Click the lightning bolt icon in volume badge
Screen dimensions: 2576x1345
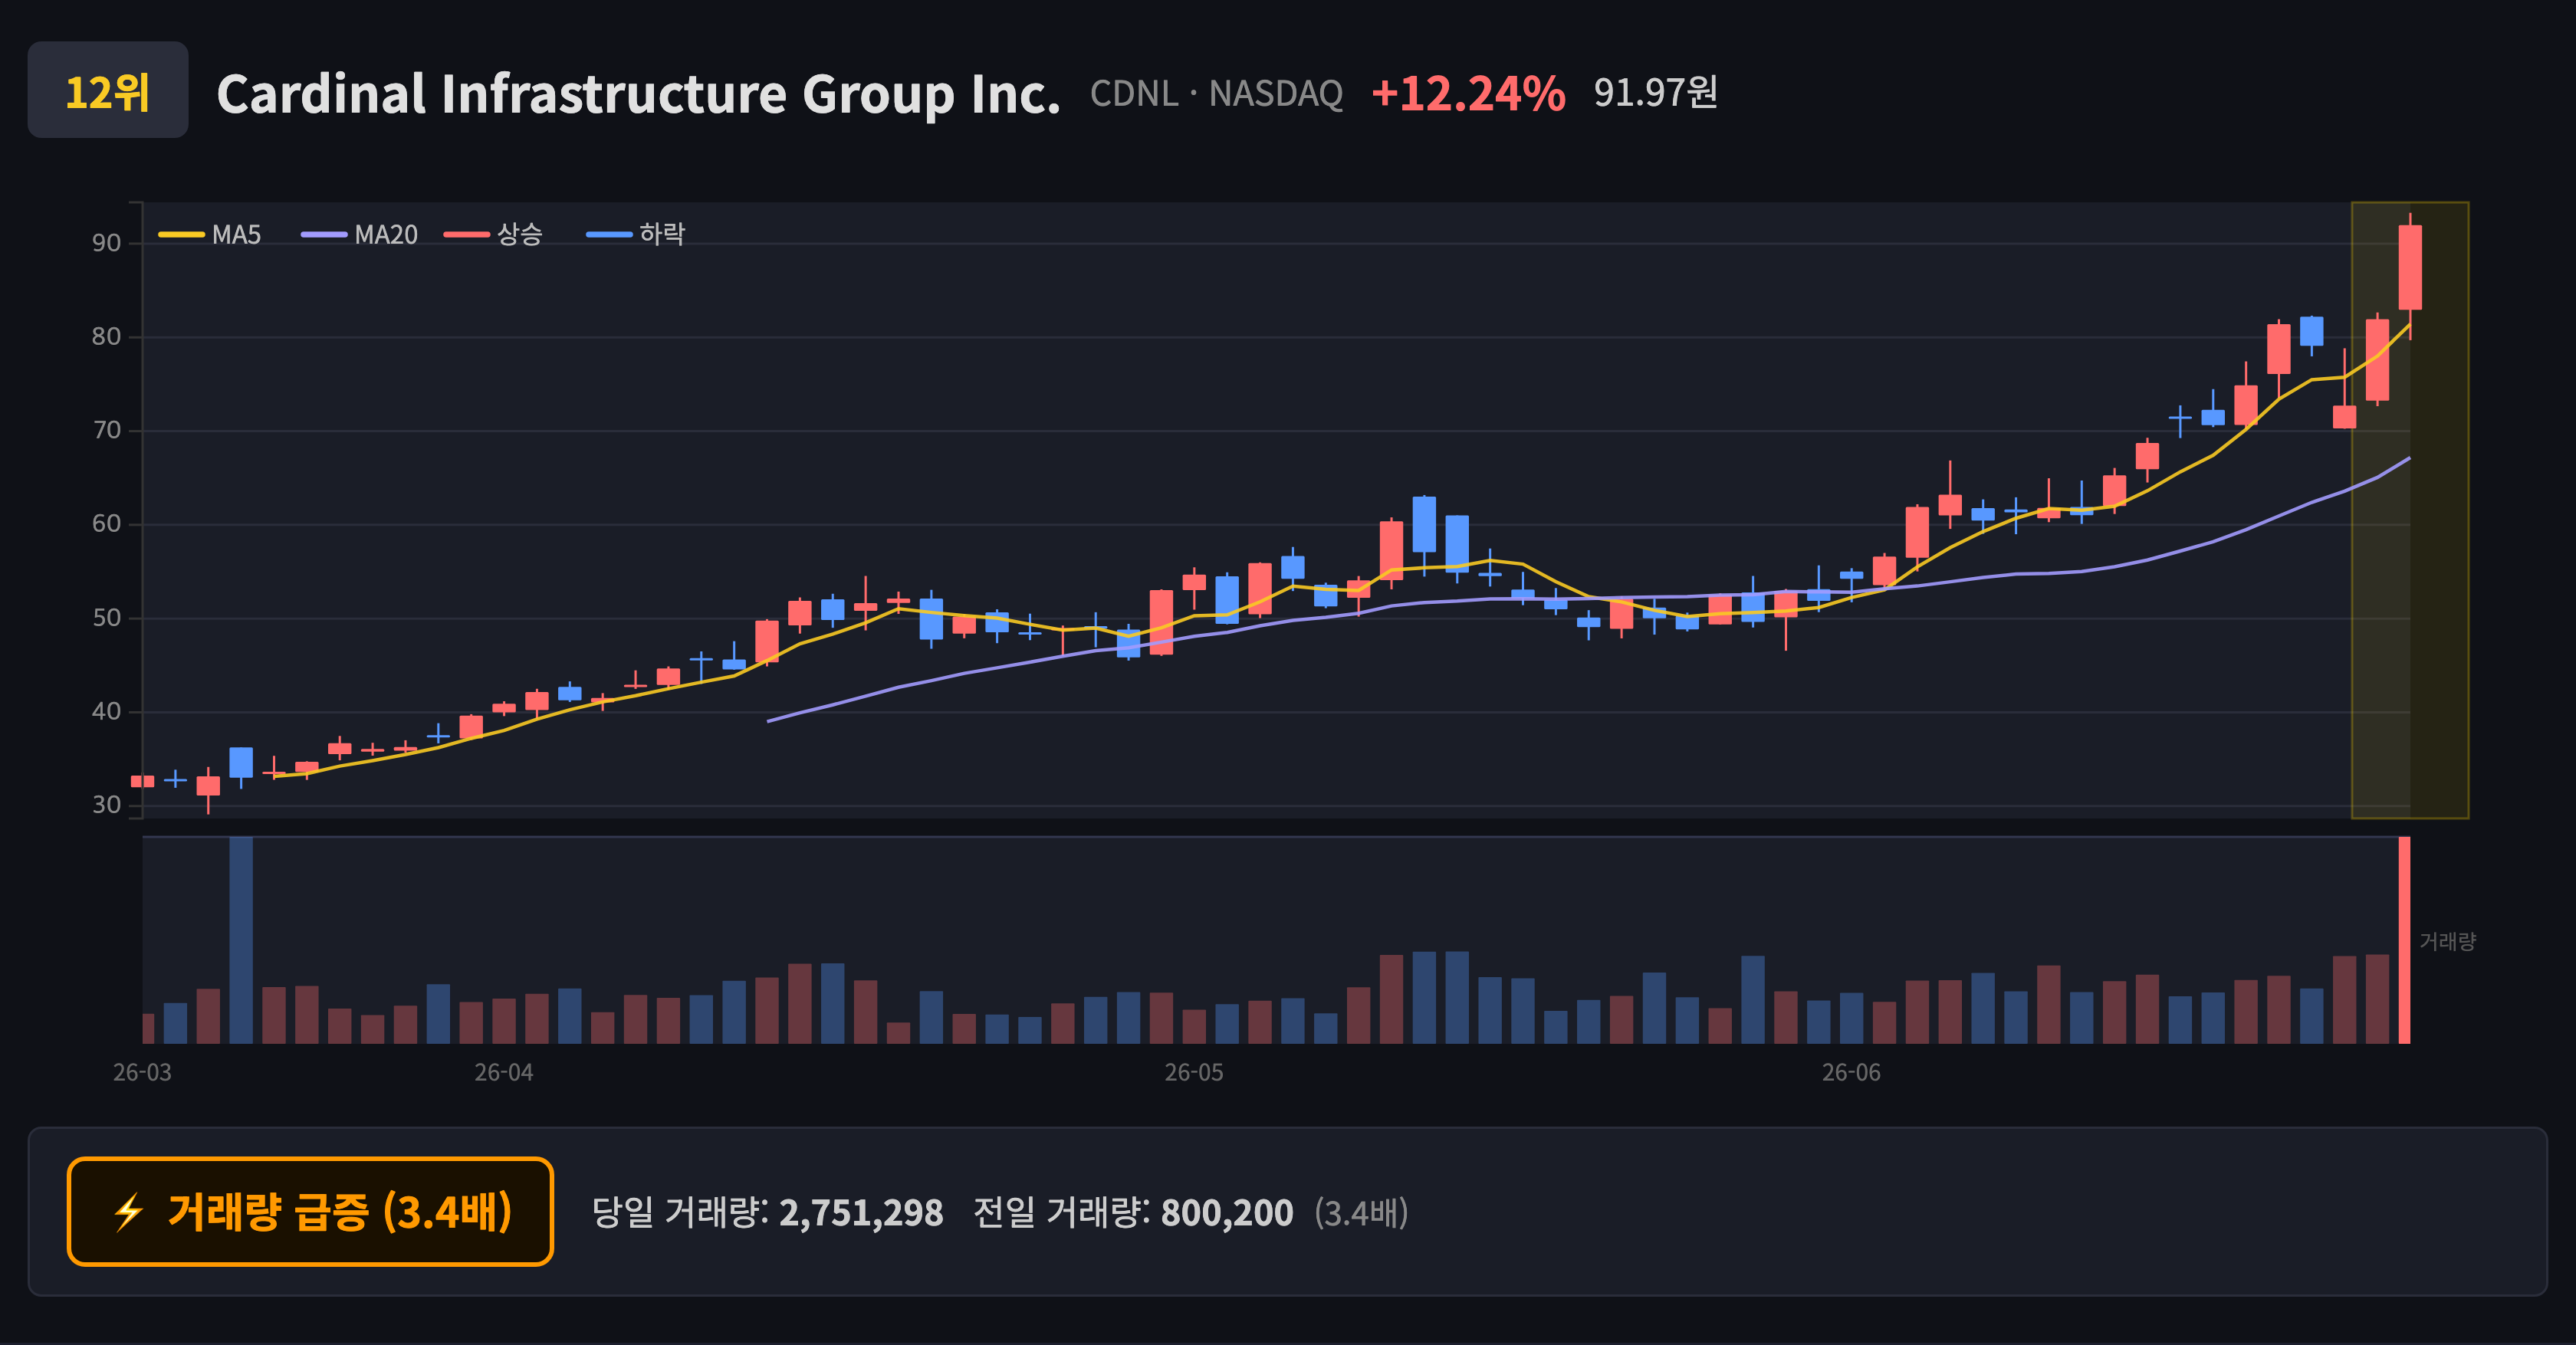coord(129,1213)
